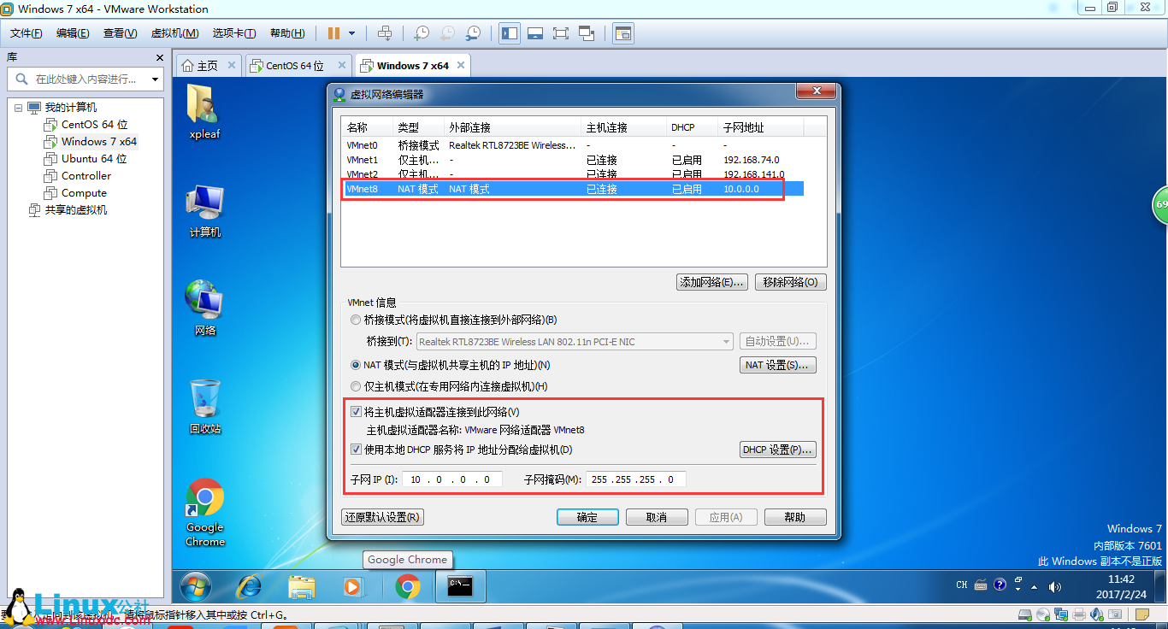This screenshot has width=1168, height=629.
Task: Click the 帮助 button in network editor
Action: (x=795, y=517)
